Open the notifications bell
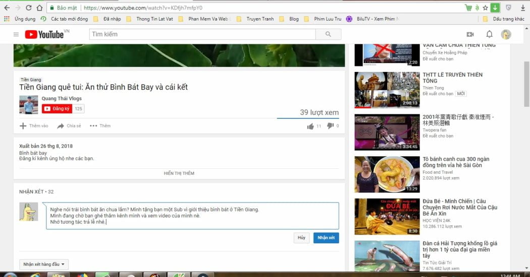530x277 pixels. point(489,34)
